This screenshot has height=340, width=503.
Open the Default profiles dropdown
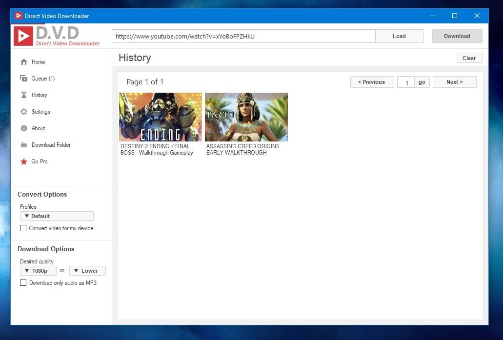[x=57, y=216]
